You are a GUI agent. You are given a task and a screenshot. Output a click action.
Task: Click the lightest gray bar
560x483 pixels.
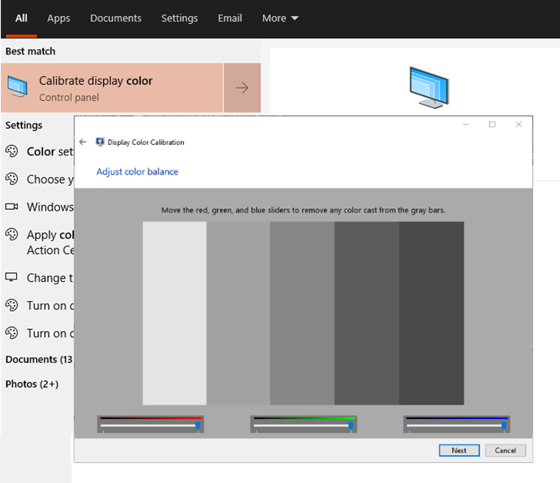[174, 313]
